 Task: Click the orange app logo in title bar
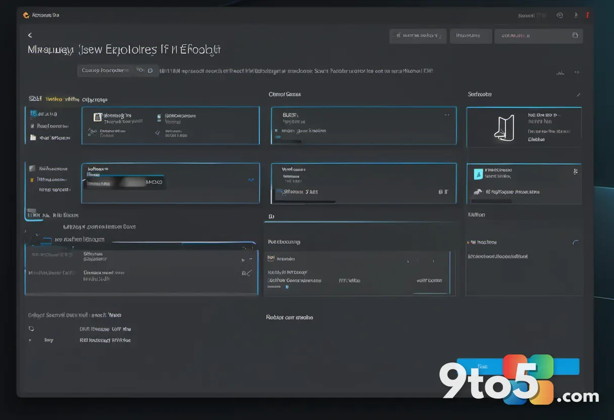coord(26,15)
